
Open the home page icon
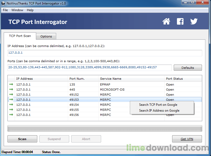pos(166,22)
